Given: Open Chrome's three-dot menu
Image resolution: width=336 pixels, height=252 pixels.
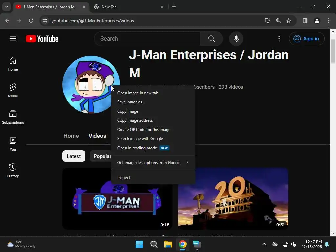Looking at the screenshot, I should coord(328,21).
